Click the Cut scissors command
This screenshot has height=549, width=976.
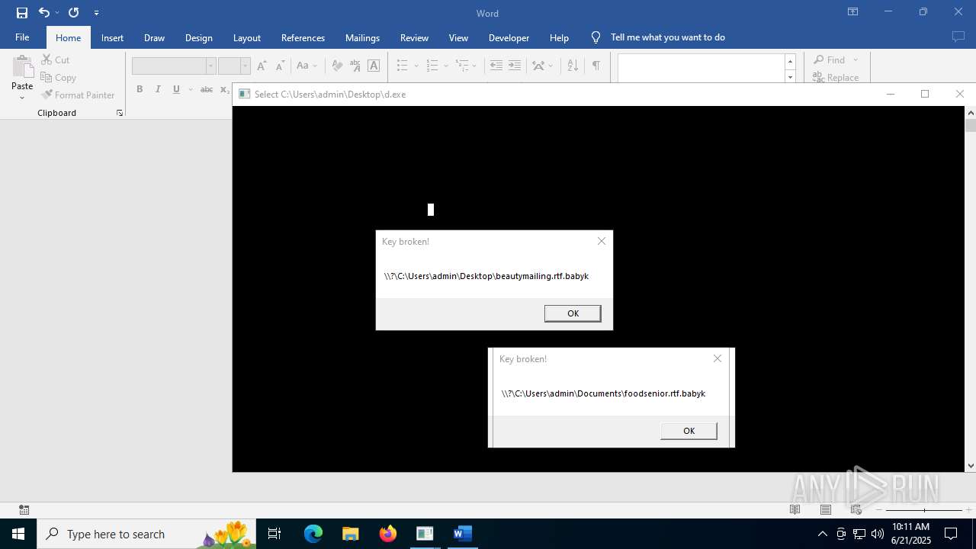coord(55,59)
